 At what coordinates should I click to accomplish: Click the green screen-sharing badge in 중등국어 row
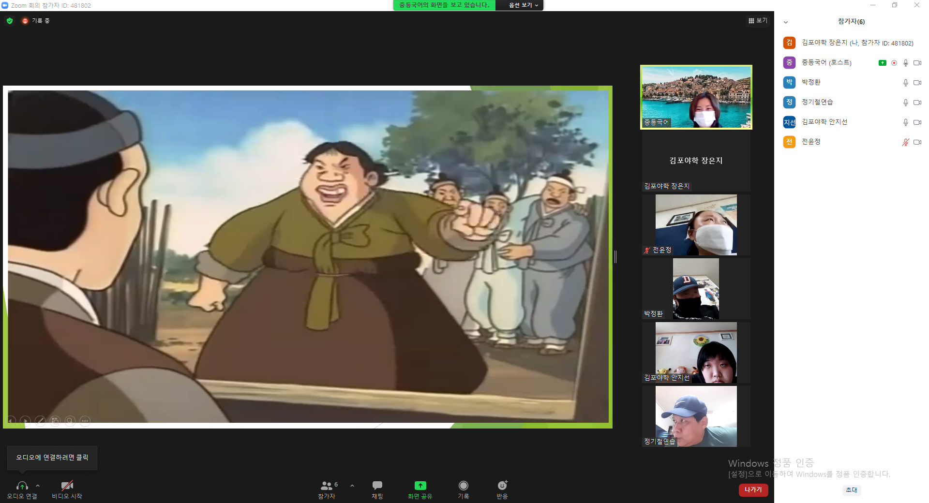(x=883, y=63)
